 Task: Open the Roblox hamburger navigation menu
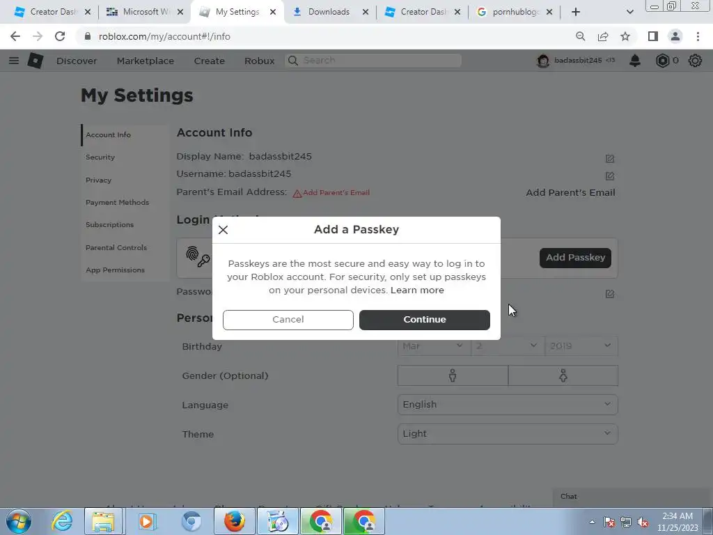point(14,61)
